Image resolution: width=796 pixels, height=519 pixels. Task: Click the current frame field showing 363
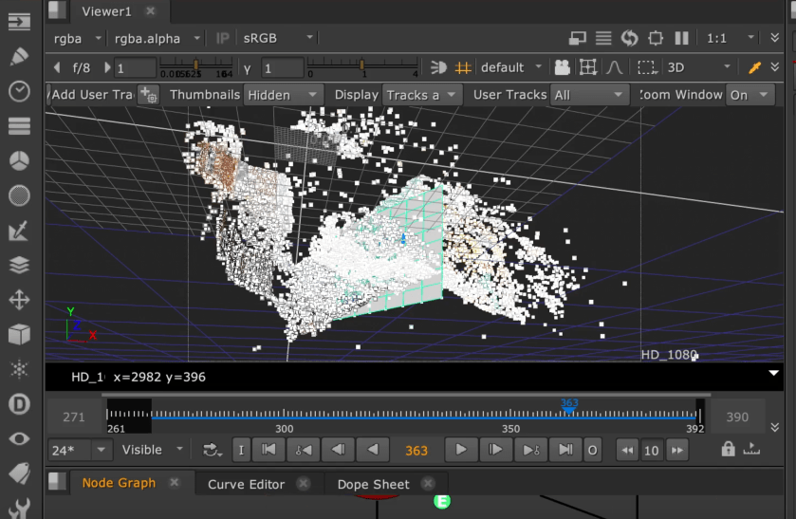pyautogui.click(x=416, y=450)
